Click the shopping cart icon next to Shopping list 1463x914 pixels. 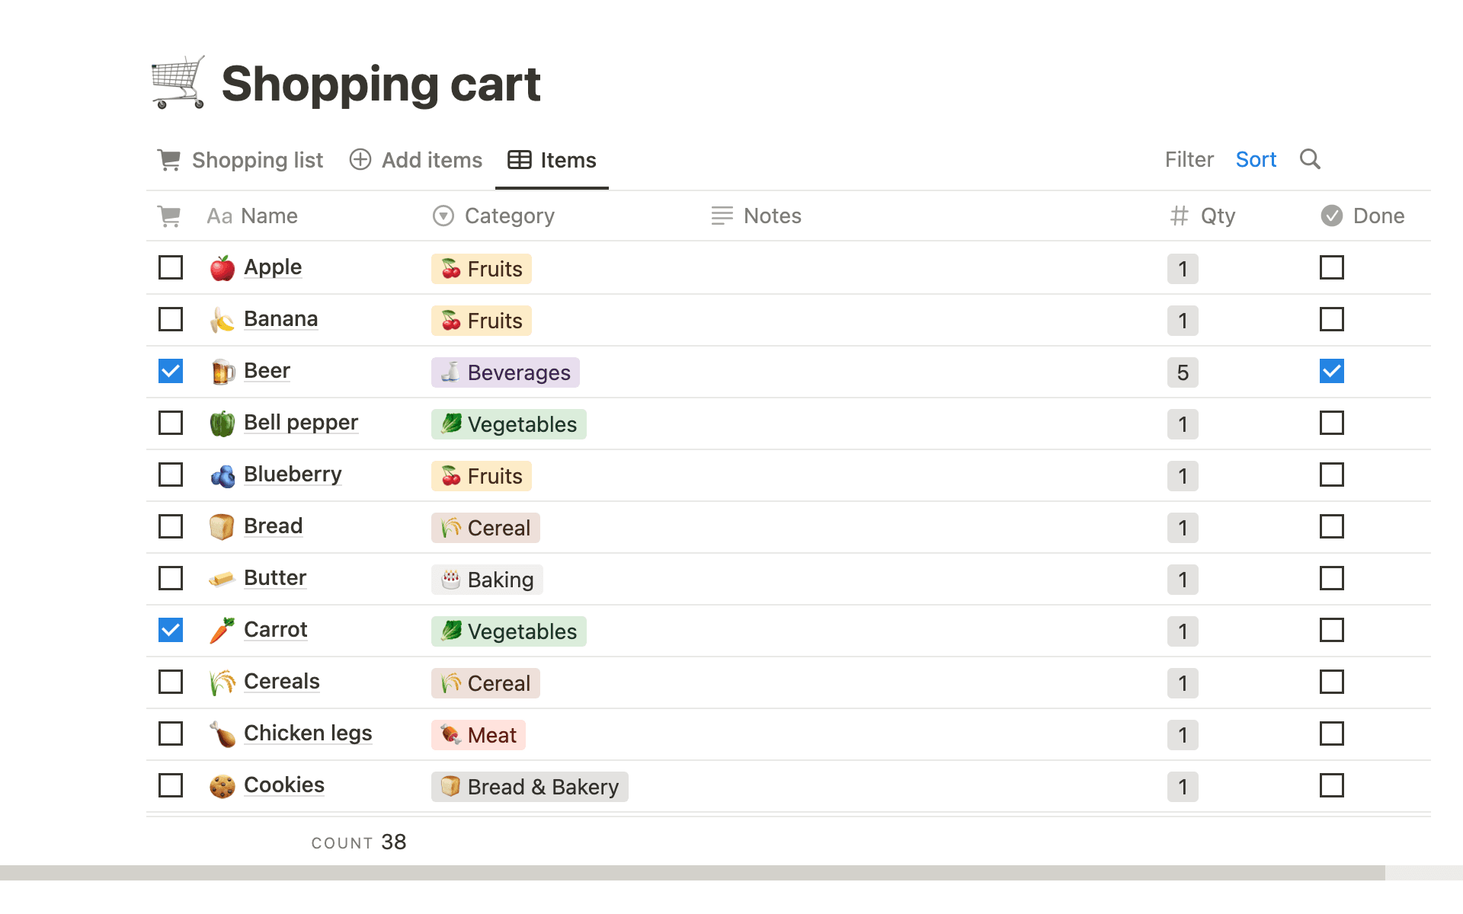[169, 160]
